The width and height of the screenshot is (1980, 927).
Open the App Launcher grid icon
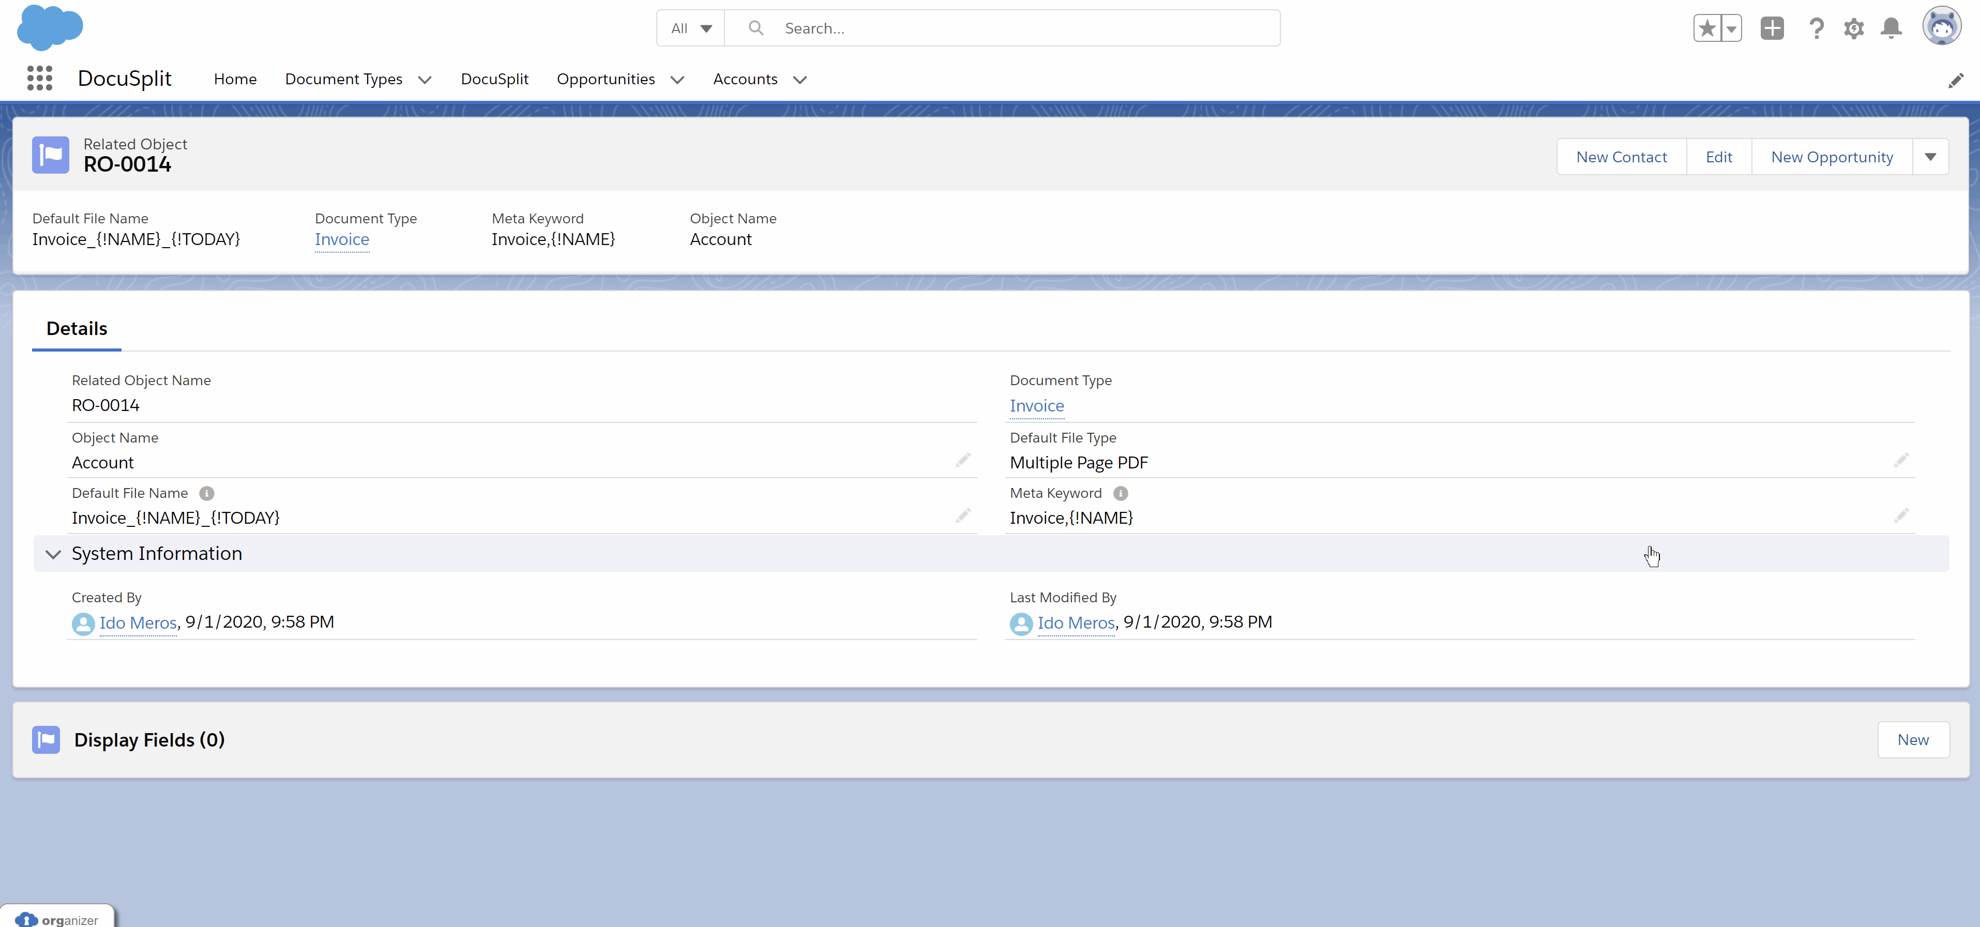click(x=39, y=79)
